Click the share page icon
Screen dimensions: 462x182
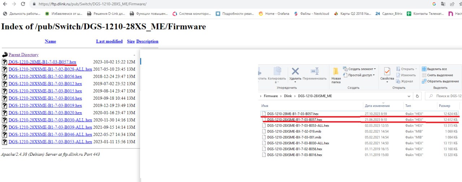click(x=452, y=4)
